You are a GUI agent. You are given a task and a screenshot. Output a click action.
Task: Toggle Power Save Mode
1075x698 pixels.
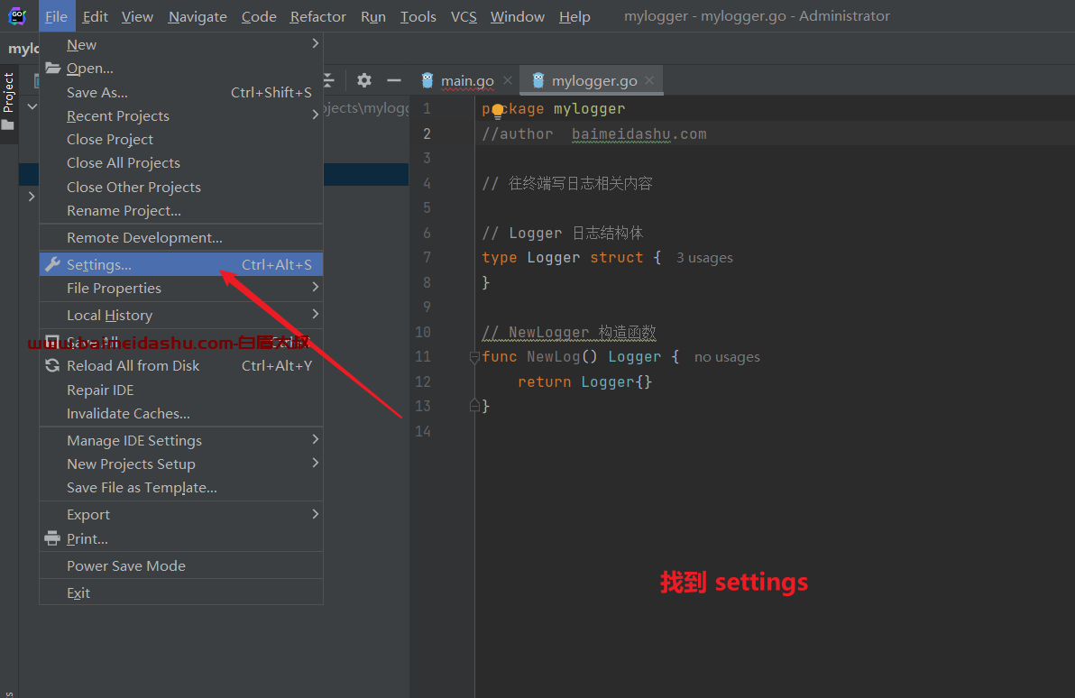[x=181, y=565]
